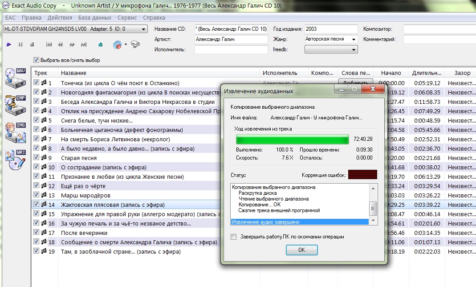The height and width of the screenshot is (287, 476).
Task: Uncheck track 5 'Снега белые, тучи низкие' checkbox
Action: tap(37, 120)
